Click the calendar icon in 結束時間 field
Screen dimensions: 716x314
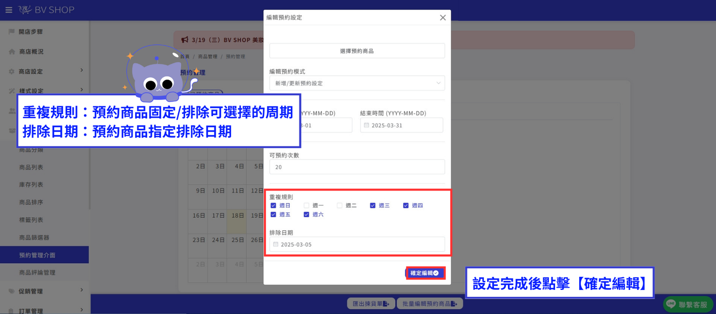pos(366,125)
